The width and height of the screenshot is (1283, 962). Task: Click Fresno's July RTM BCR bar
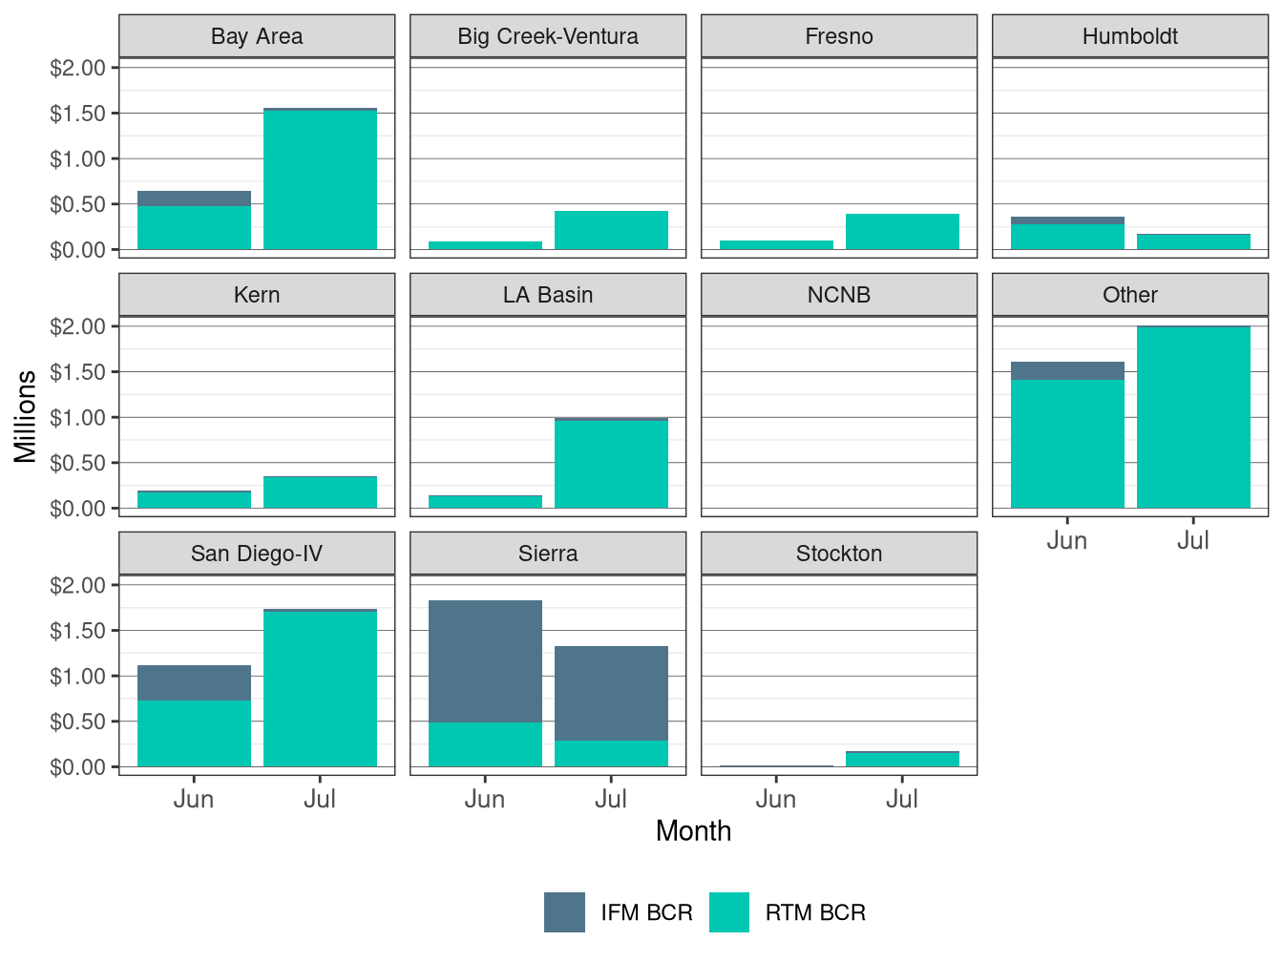(x=902, y=232)
